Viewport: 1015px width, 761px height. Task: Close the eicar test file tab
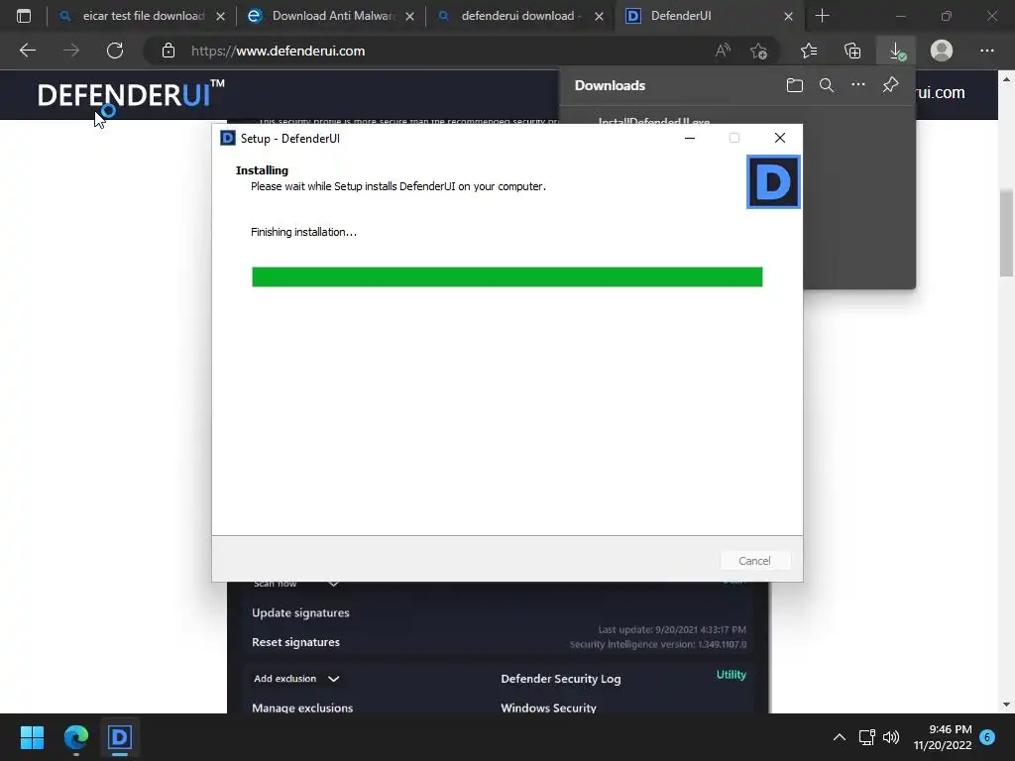point(220,16)
